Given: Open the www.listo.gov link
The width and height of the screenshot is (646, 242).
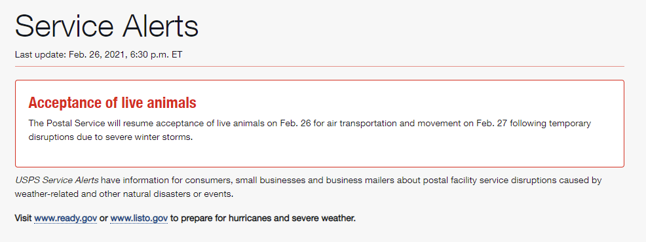Looking at the screenshot, I should tap(140, 218).
